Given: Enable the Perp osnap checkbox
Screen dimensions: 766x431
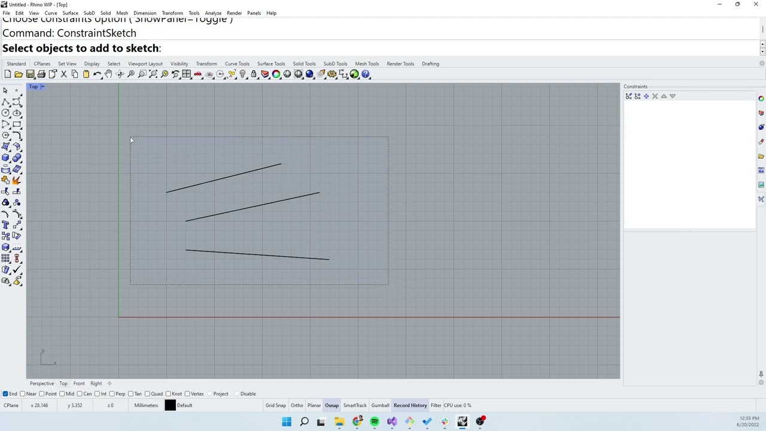Looking at the screenshot, I should (x=112, y=394).
